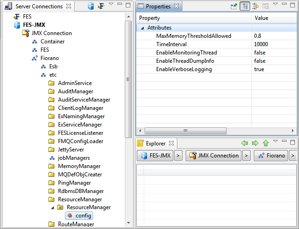299x229 pixels.
Task: Select the JettyServer folder
Action: tap(71, 150)
